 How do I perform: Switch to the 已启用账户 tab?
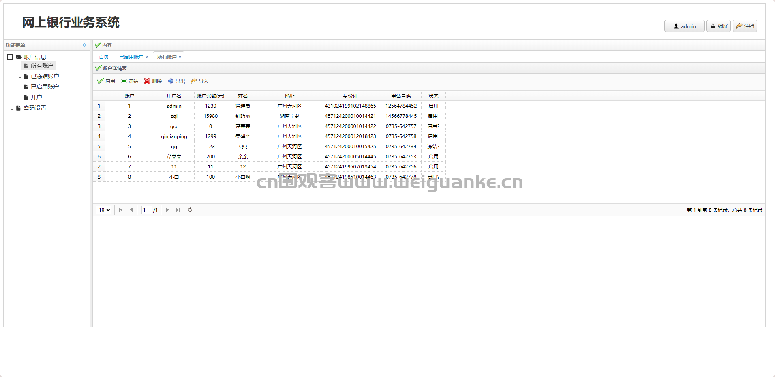pos(131,57)
